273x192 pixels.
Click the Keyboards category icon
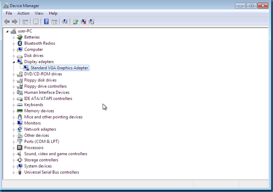(19, 105)
